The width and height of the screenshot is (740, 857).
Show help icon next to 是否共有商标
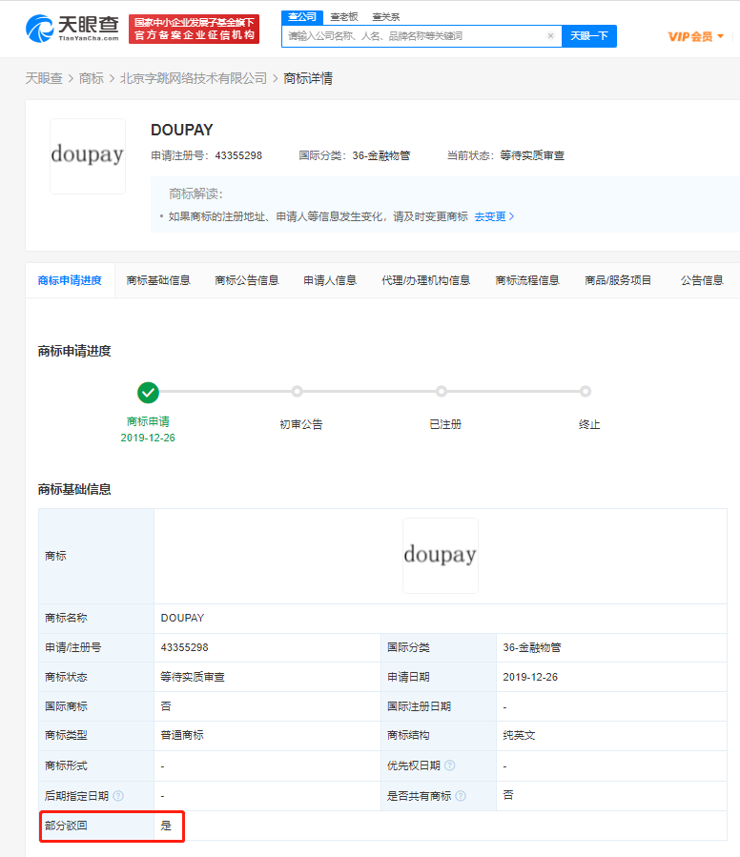click(x=461, y=796)
